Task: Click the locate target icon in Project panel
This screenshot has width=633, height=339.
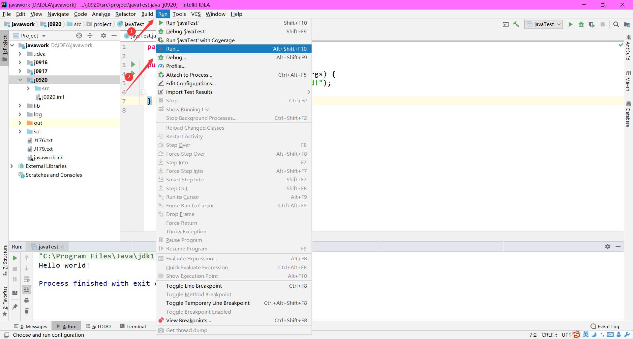Action: point(79,36)
